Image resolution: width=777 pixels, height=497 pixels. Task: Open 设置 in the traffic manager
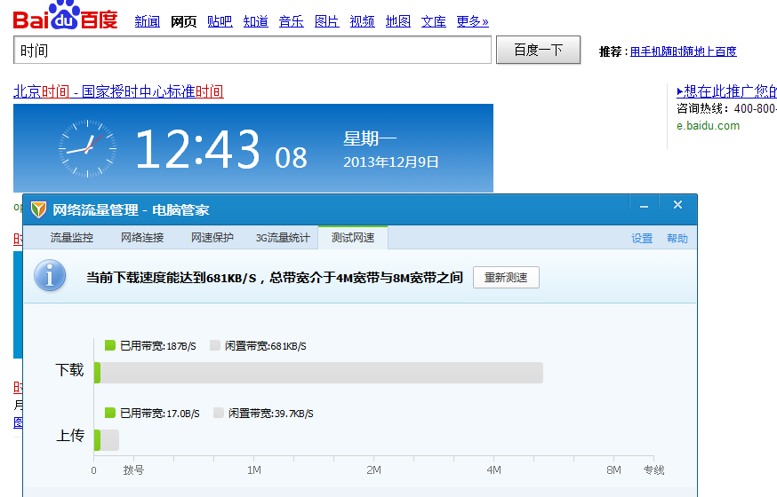pyautogui.click(x=642, y=239)
